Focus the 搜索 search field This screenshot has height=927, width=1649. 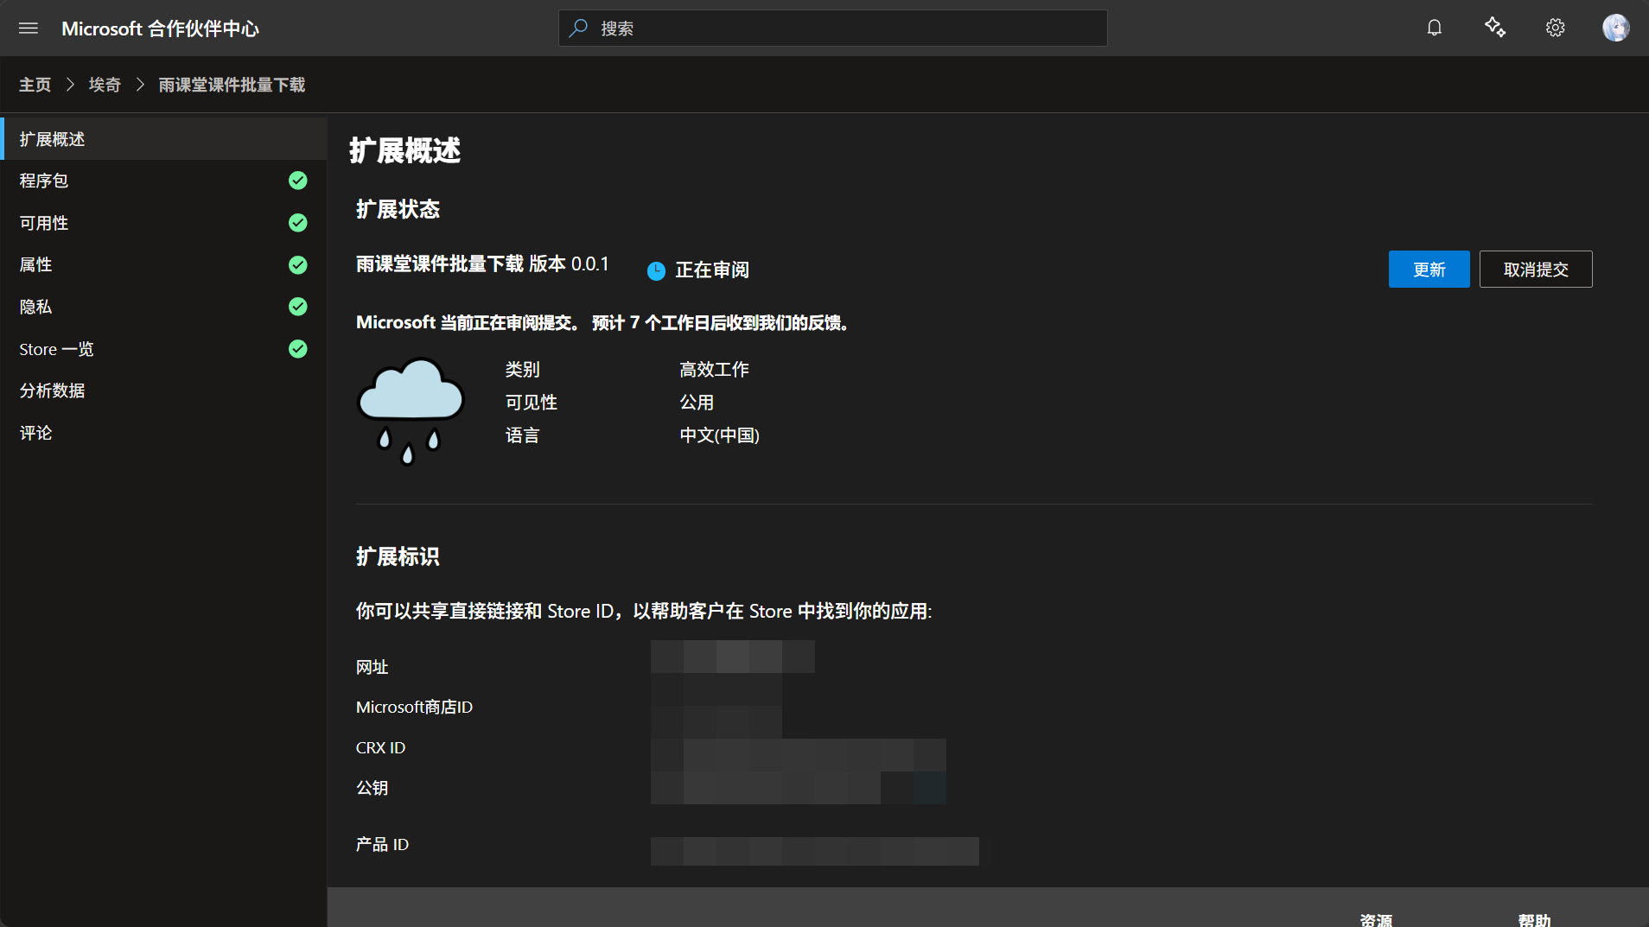833,28
